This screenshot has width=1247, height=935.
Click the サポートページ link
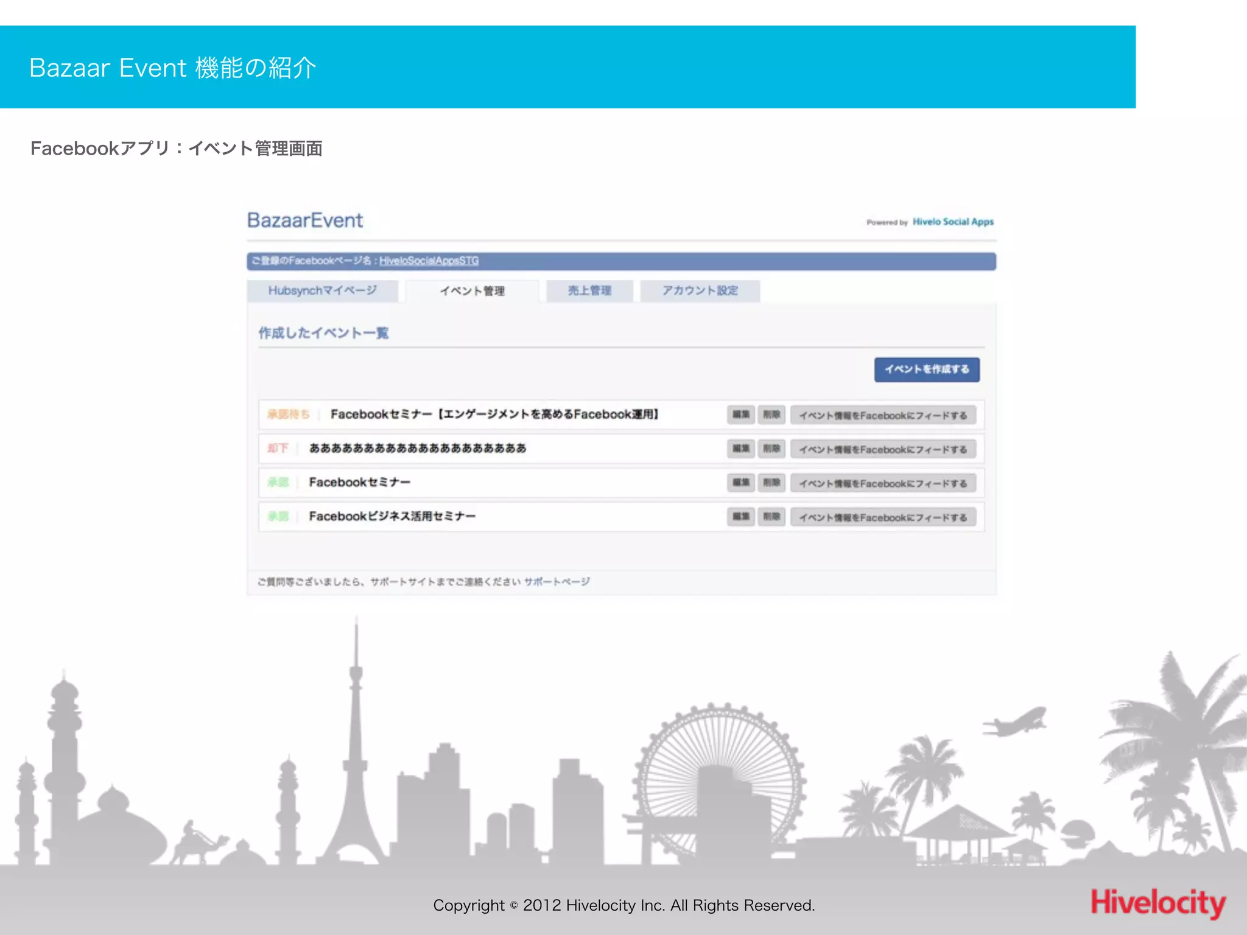[x=557, y=581]
